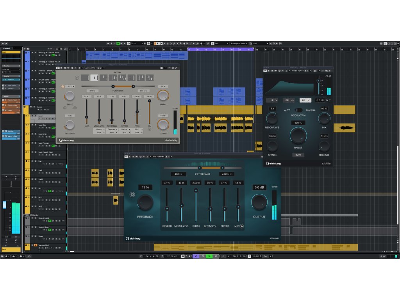Toggle the AUTO/MANUAL modulation switch in AutoFilter
Image resolution: width=400 pixels, height=300 pixels.
(298, 110)
